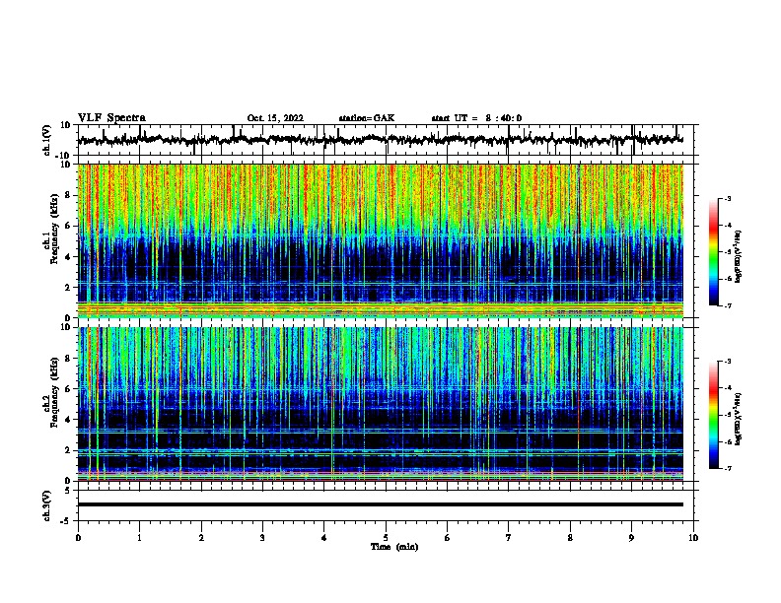Click the '-10' tick on ch.1(V) axis

point(64,156)
